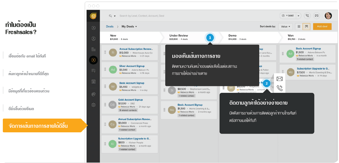Select the Demo pipeline stage
Image resolution: width=339 pixels, height=163 pixels.
point(248,37)
